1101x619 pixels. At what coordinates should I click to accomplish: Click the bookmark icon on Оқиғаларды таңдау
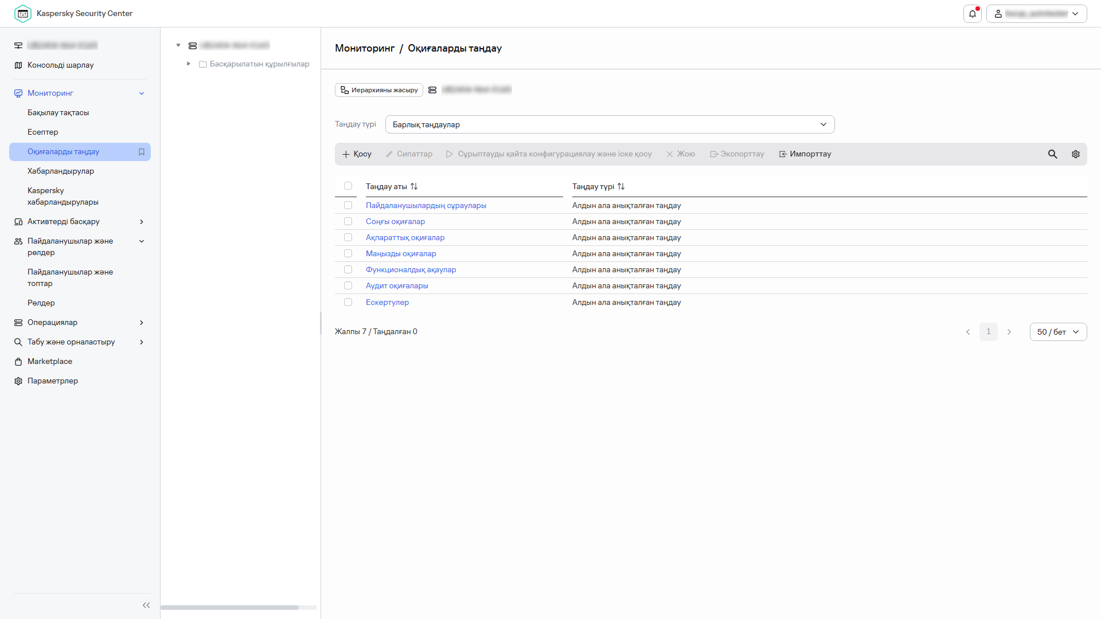142,152
